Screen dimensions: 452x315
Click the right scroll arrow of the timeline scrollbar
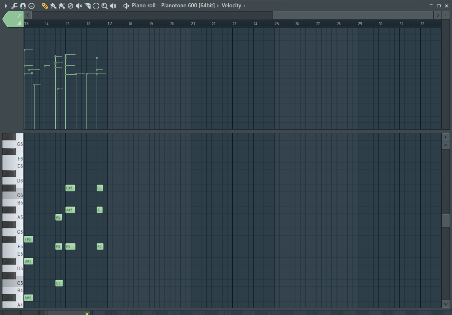click(x=438, y=15)
